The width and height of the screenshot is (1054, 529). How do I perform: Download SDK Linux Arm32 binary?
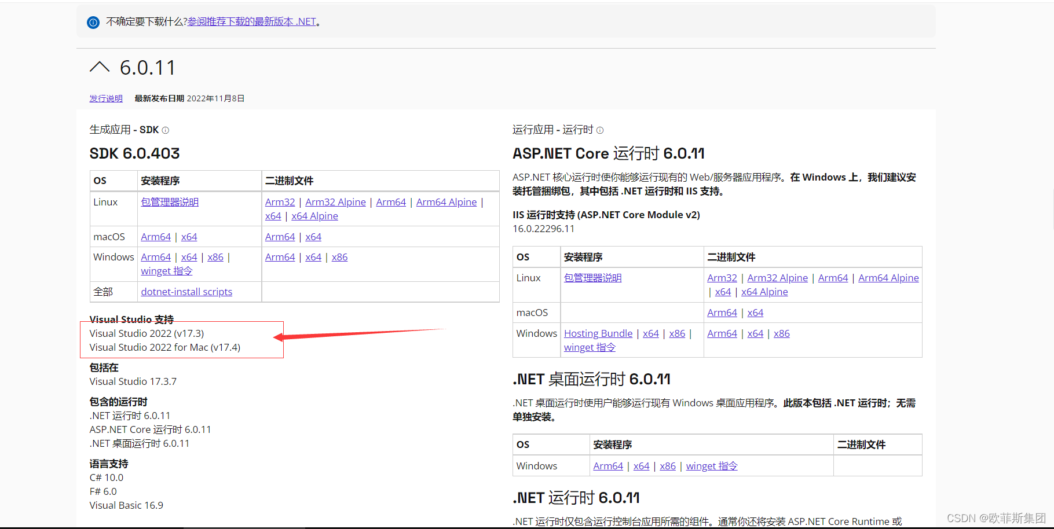(x=280, y=202)
